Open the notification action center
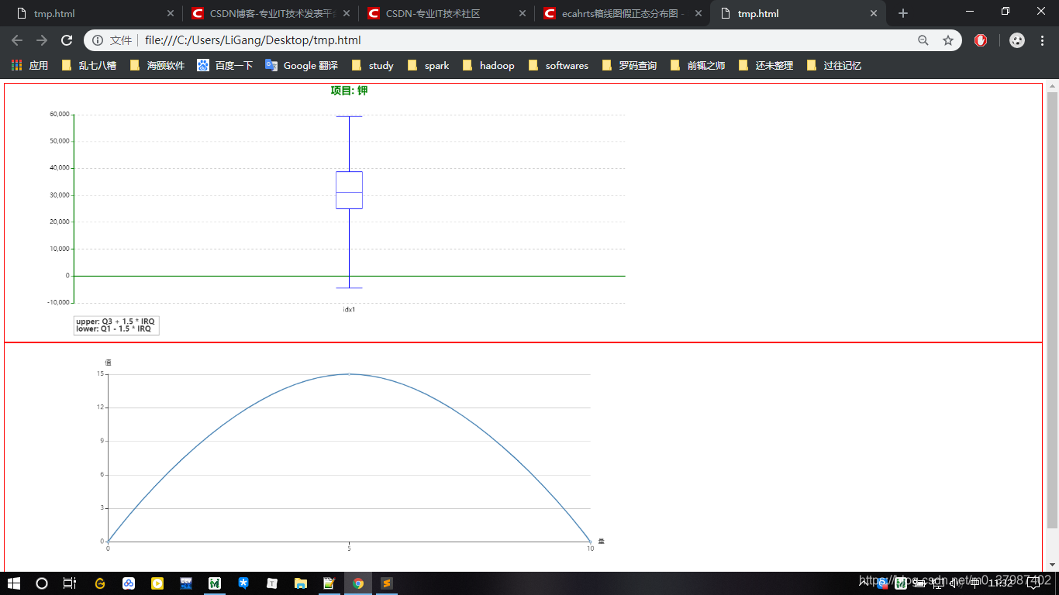The image size is (1059, 595). (1033, 583)
